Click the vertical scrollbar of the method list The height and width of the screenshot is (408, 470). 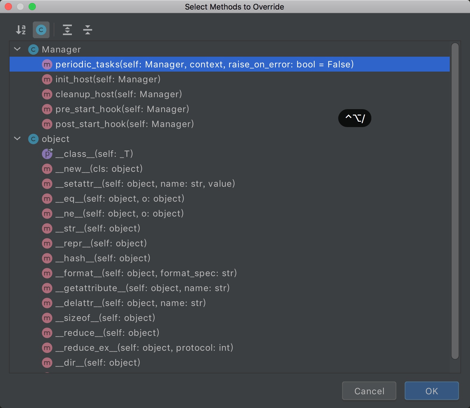coord(455,201)
